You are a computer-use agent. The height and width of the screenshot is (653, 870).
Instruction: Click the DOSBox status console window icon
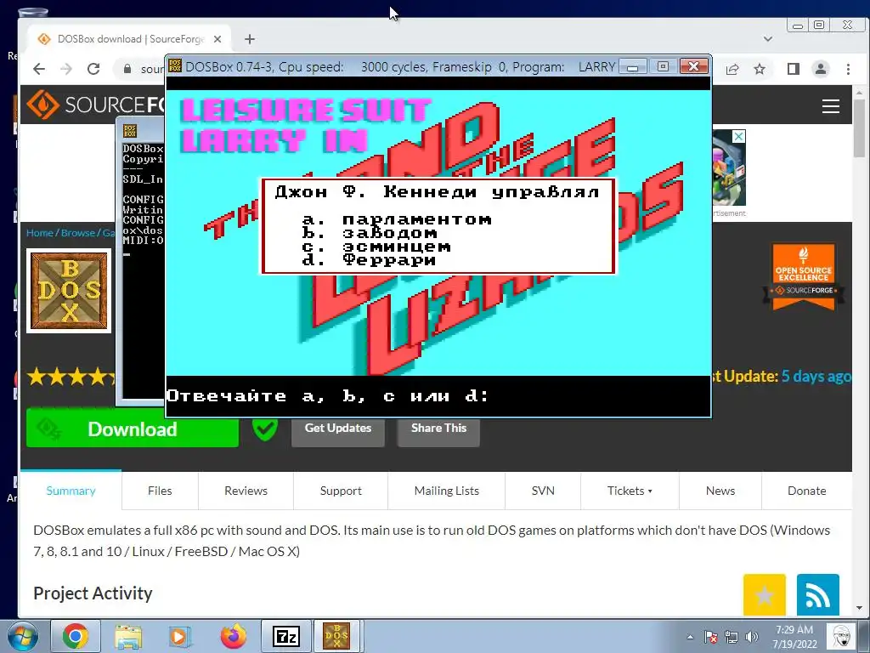[x=130, y=131]
